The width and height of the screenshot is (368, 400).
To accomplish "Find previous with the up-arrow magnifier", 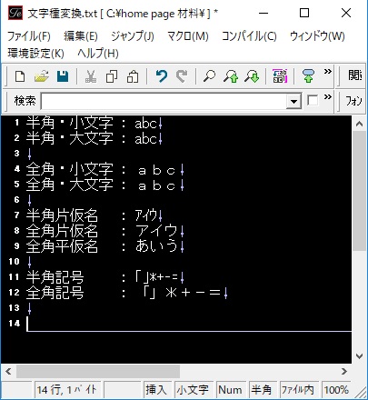I will 231,76.
